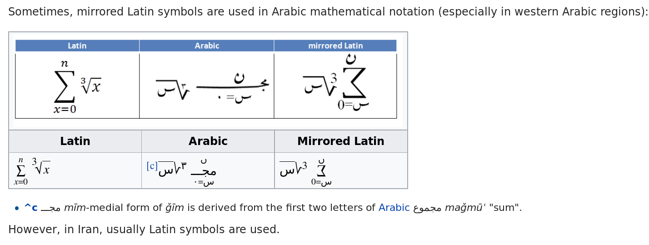Select the blue 'mirrored Latin' image header

coord(335,45)
